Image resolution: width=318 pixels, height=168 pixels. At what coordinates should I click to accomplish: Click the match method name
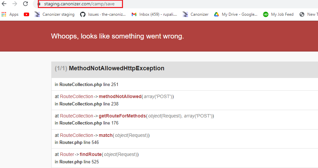pyautogui.click(x=106, y=136)
